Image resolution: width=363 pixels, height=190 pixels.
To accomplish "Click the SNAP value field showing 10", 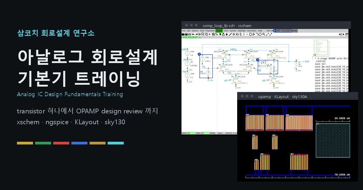I will coord(191,133).
